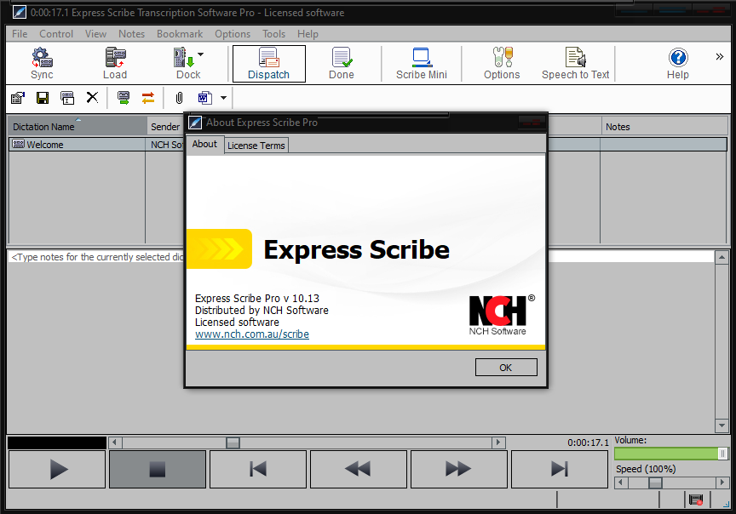The width and height of the screenshot is (736, 514).
Task: Click the green Volume slider
Action: [x=670, y=454]
